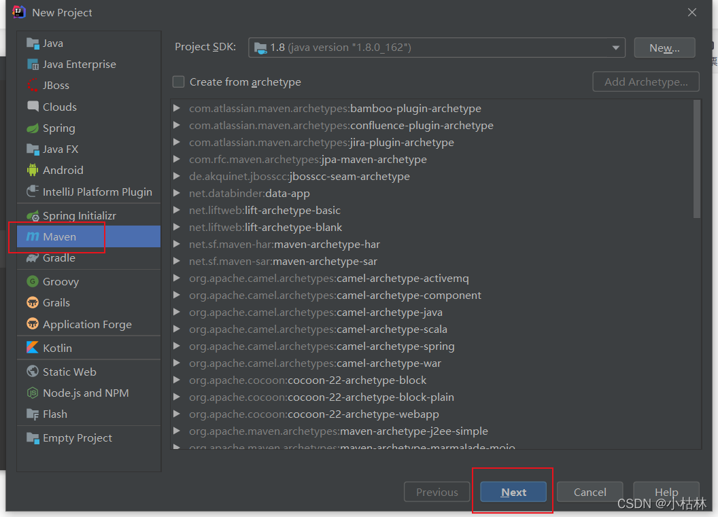Viewport: 718px width, 517px height.
Task: Click the Next button
Action: 513,493
